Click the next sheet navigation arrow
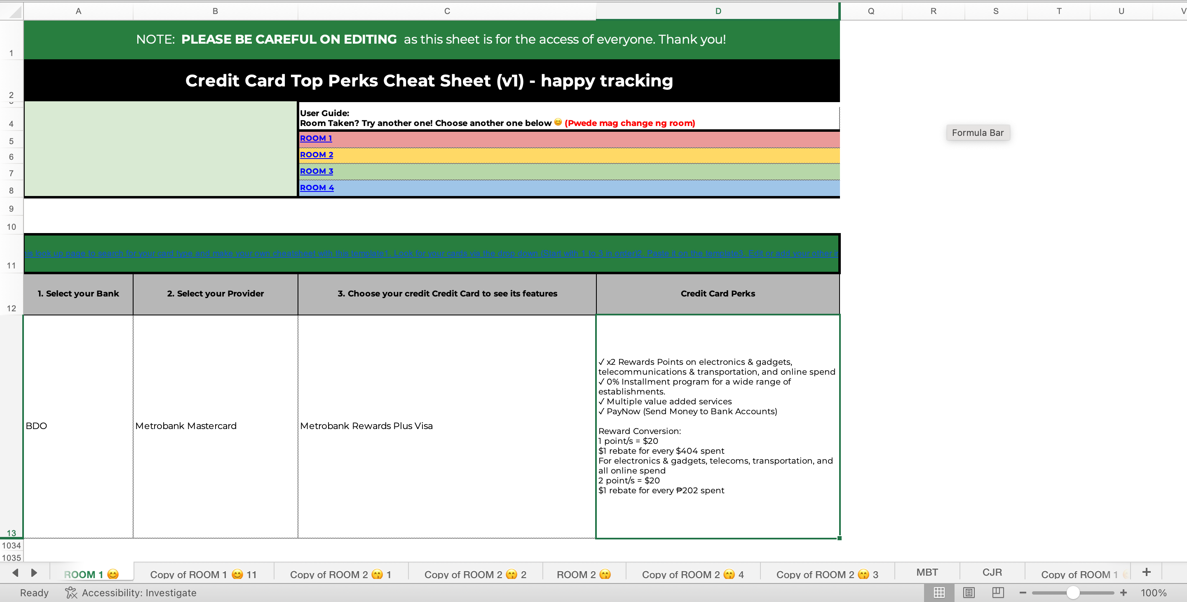This screenshot has width=1187, height=602. pyautogui.click(x=34, y=573)
